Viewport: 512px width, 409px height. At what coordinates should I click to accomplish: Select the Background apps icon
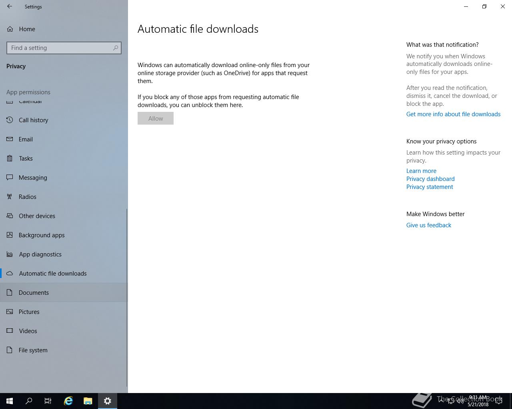tap(10, 235)
